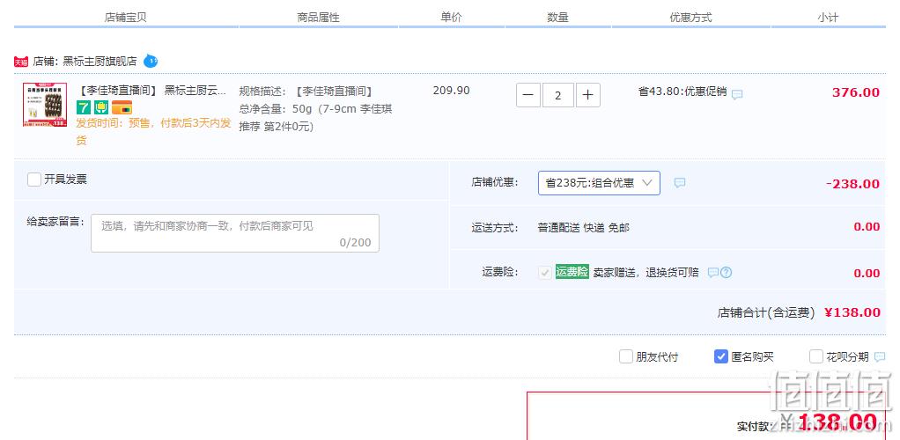Open the info bubble next to 花呗分期
Screen dimensions: 900x440
(880, 356)
